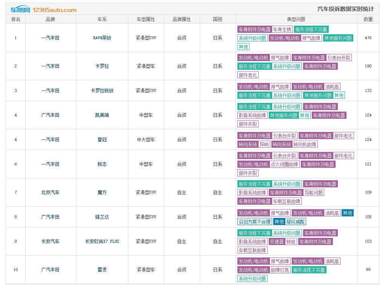Open the 长安欧尚X7 PLUS model link
Viewport: 382px width, 285px height.
click(x=102, y=241)
